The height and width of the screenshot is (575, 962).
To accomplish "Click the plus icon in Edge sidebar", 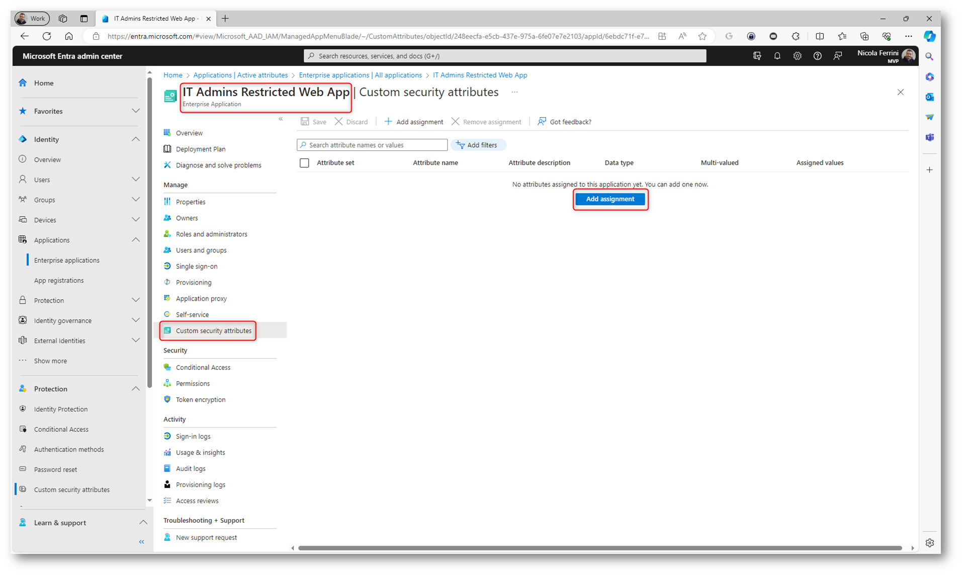I will tap(929, 170).
